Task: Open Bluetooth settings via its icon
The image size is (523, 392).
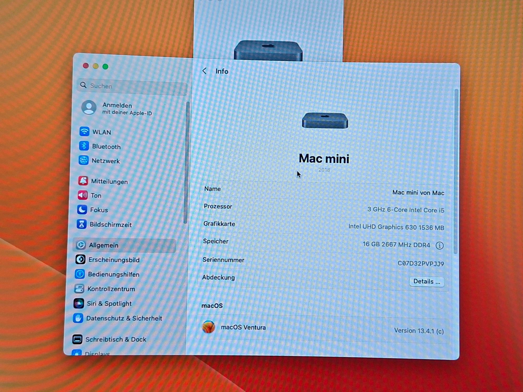Action: pyautogui.click(x=84, y=146)
